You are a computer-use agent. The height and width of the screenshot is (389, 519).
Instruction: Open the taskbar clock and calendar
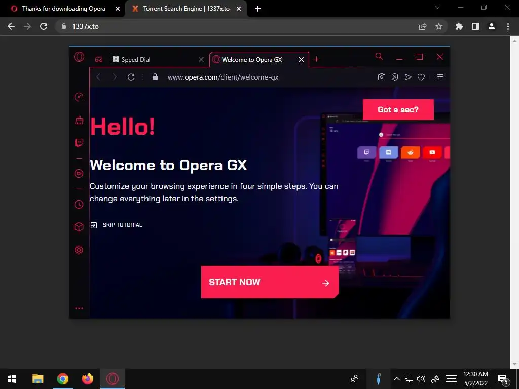click(475, 379)
